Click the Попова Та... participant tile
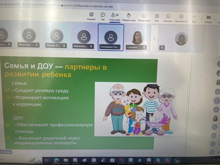This screenshot has height=165, width=220. (x=56, y=36)
